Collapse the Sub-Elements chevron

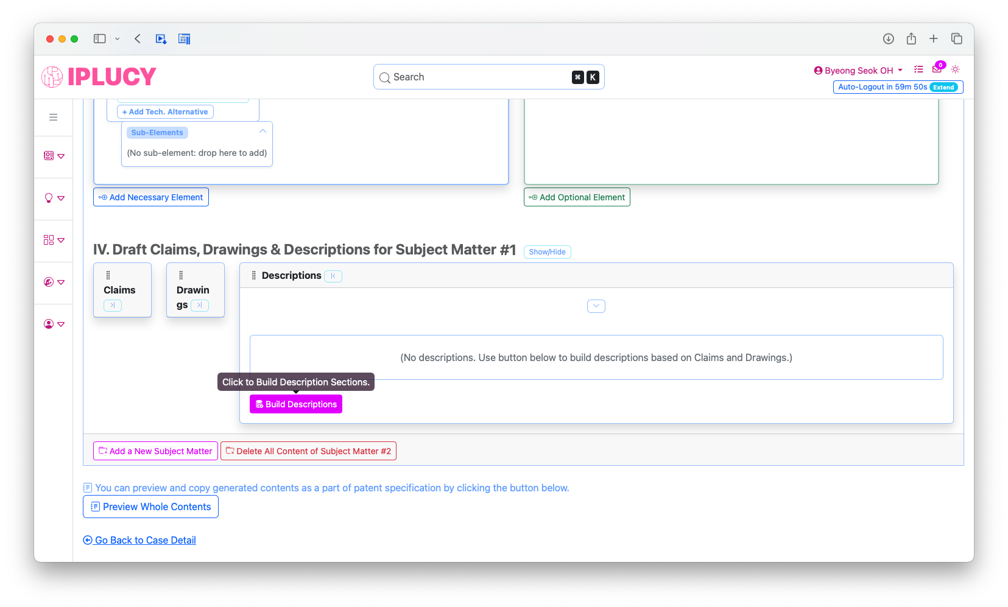263,132
